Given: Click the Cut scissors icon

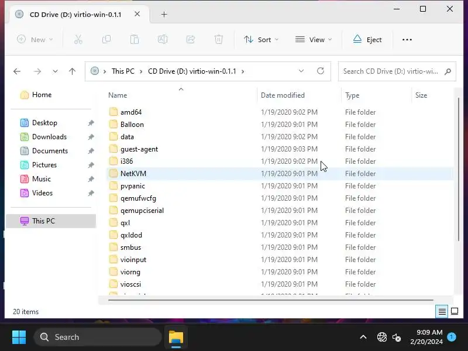Looking at the screenshot, I should tap(78, 39).
